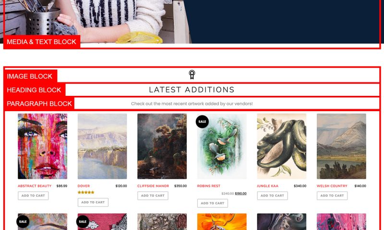
Task: Click the SALE badge on Robins Rest
Action: pyautogui.click(x=202, y=122)
